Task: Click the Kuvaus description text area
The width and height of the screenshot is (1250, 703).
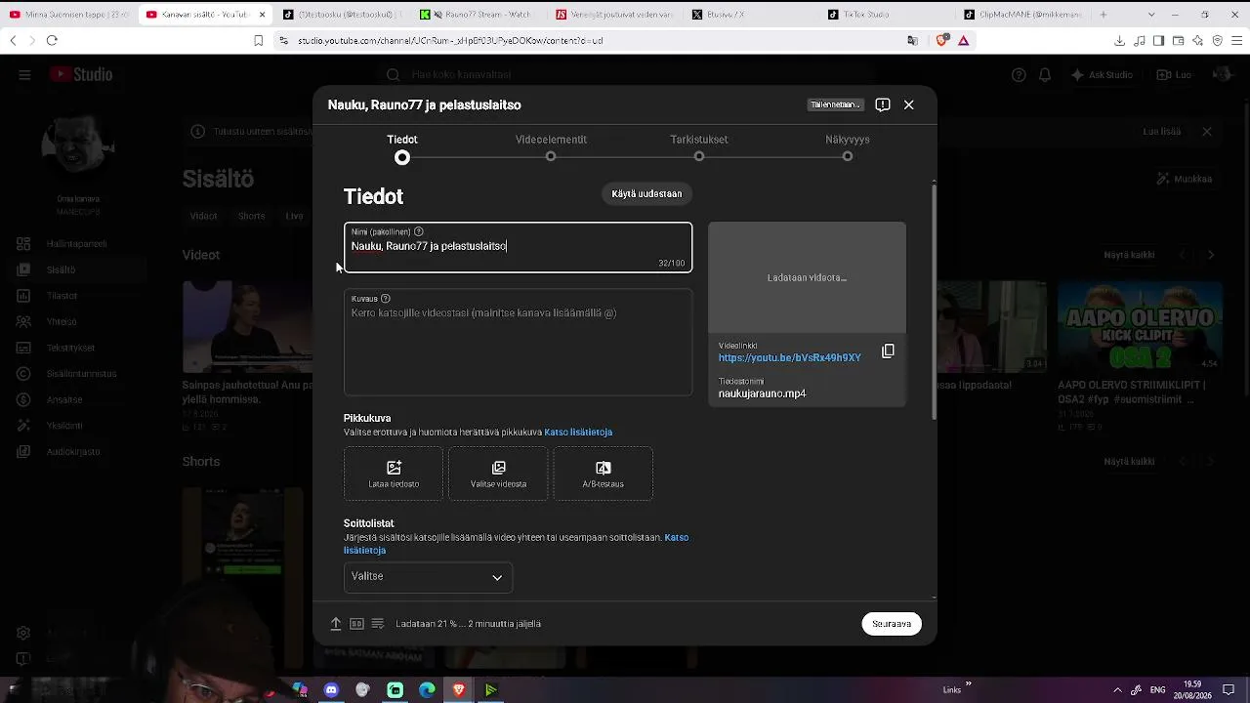Action: 518,342
